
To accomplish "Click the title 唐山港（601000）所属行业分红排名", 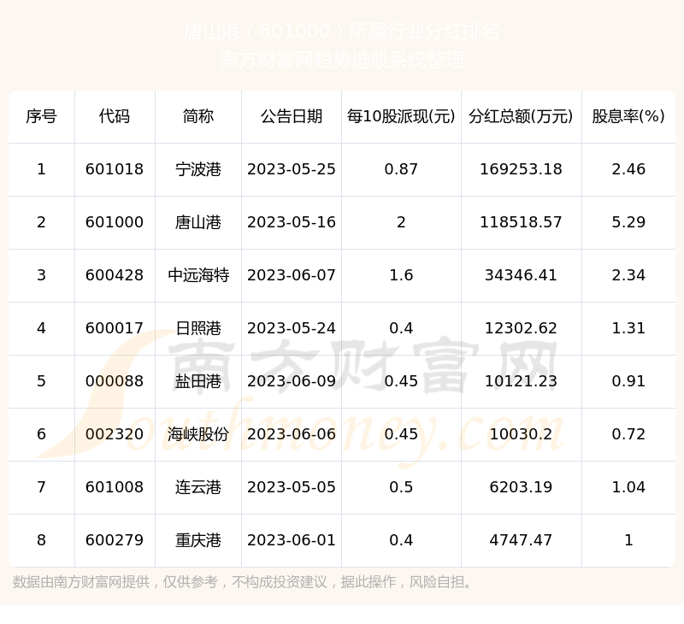I will 341,32.
